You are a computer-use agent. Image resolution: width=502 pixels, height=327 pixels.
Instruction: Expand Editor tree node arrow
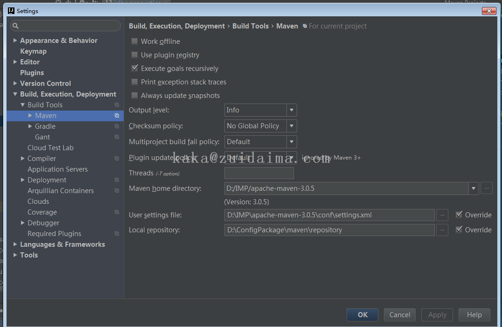click(x=15, y=62)
